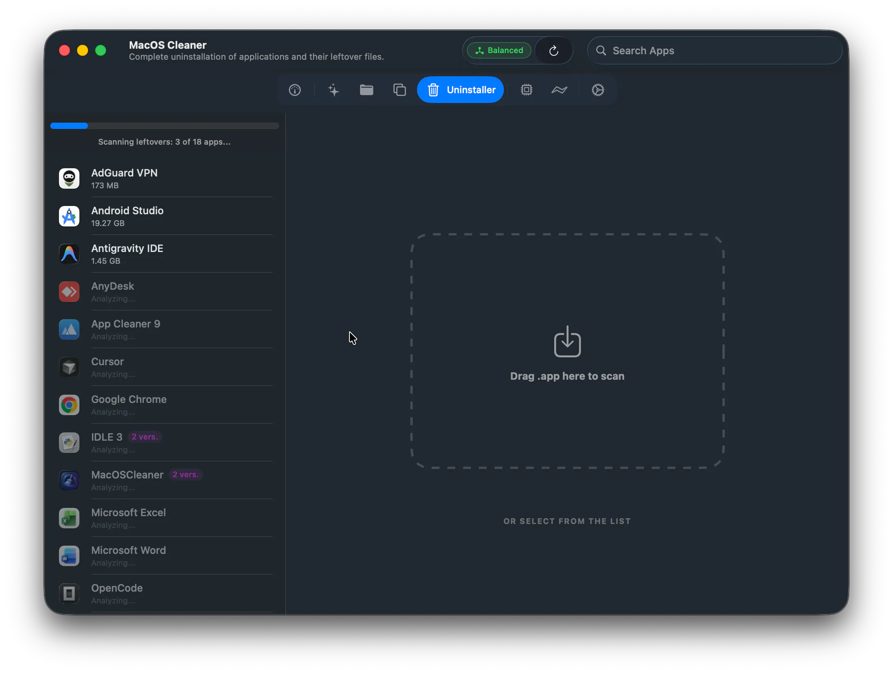Select Android Studio in the list
The height and width of the screenshot is (673, 893).
point(165,216)
